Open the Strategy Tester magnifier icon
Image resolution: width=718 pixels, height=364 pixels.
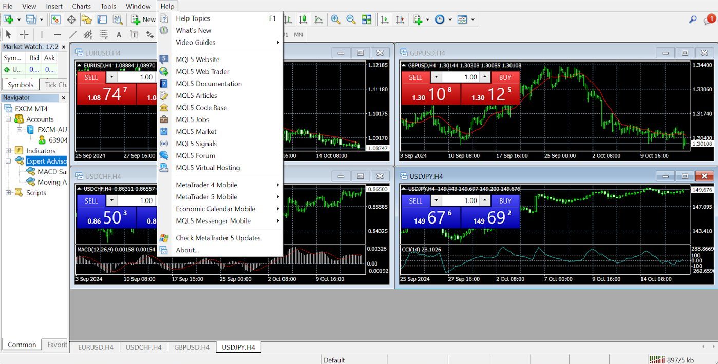118,19
